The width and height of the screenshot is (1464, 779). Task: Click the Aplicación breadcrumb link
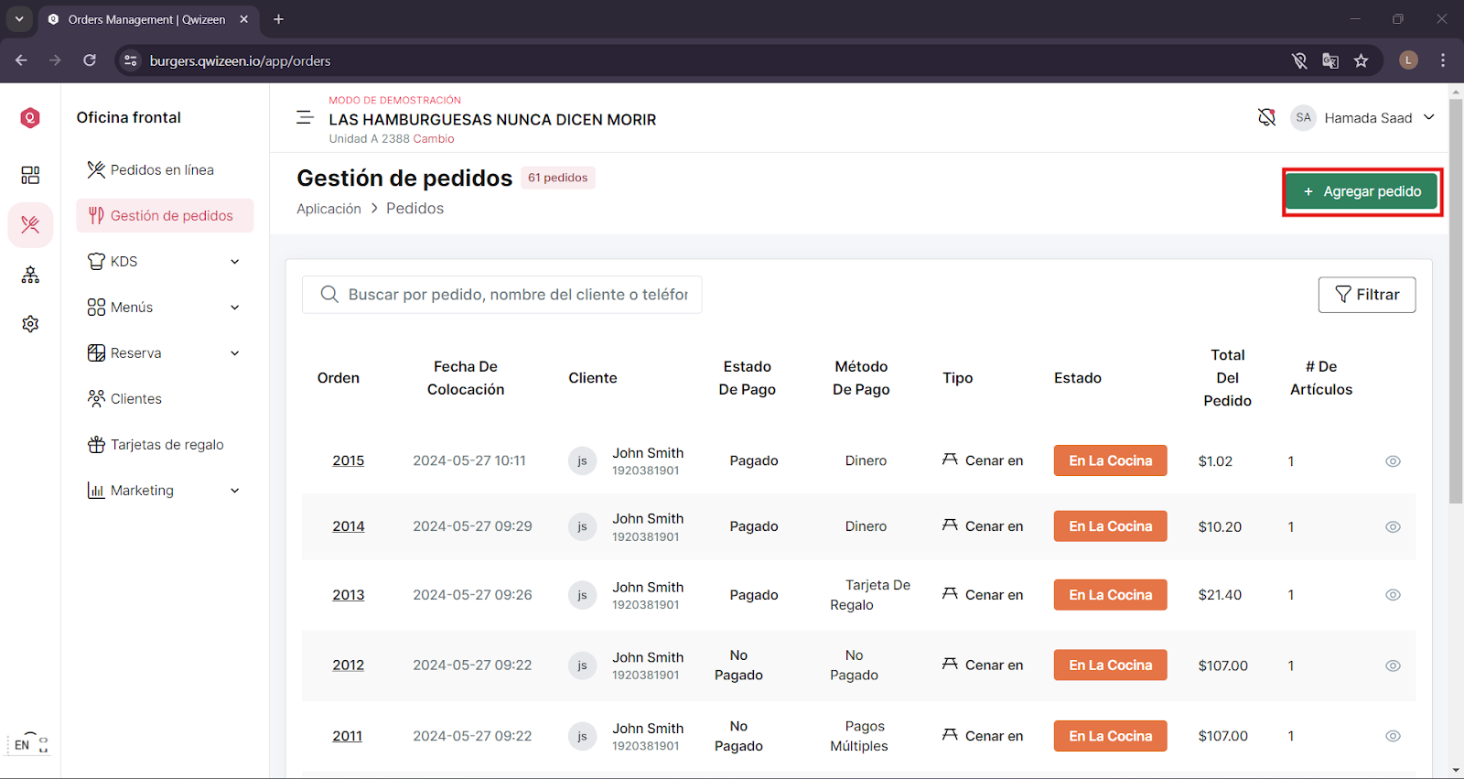coord(328,209)
